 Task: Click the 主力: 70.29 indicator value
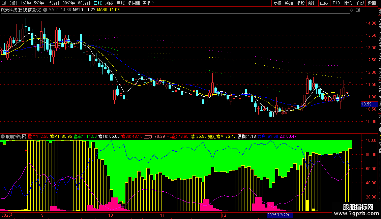coord(154,136)
